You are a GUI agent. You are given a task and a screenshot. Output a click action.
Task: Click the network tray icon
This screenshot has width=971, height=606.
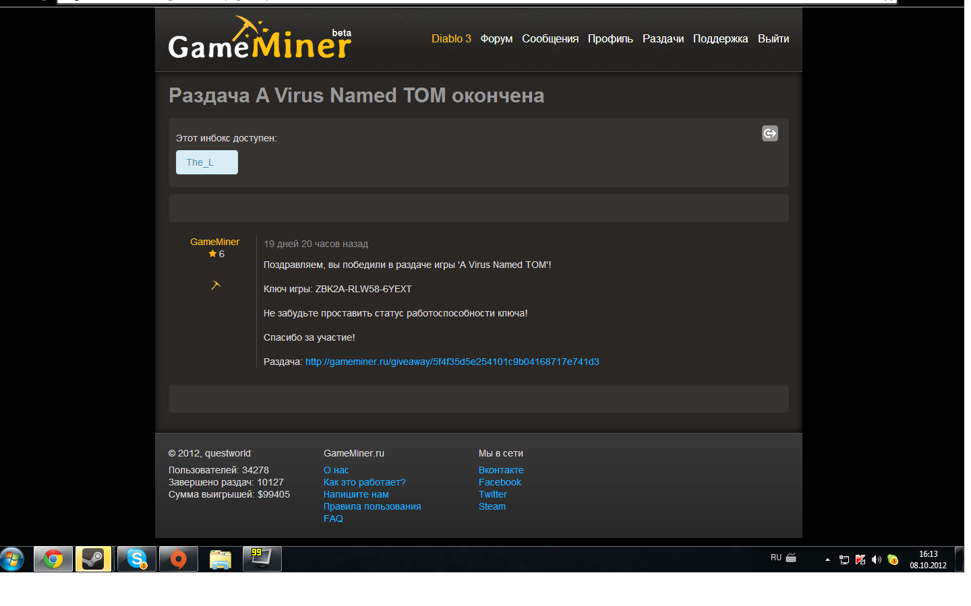pos(844,560)
